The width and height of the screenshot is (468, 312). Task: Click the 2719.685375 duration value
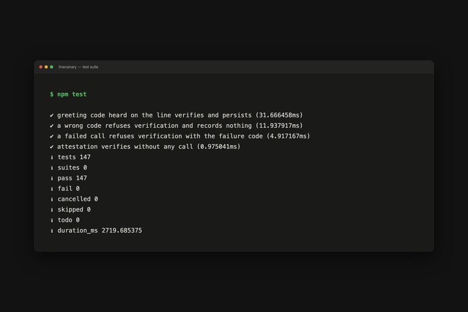click(x=122, y=231)
